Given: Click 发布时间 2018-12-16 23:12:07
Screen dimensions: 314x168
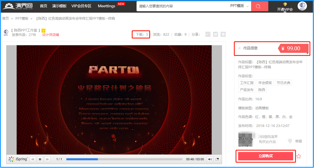Looking at the screenshot, I should (264, 126).
